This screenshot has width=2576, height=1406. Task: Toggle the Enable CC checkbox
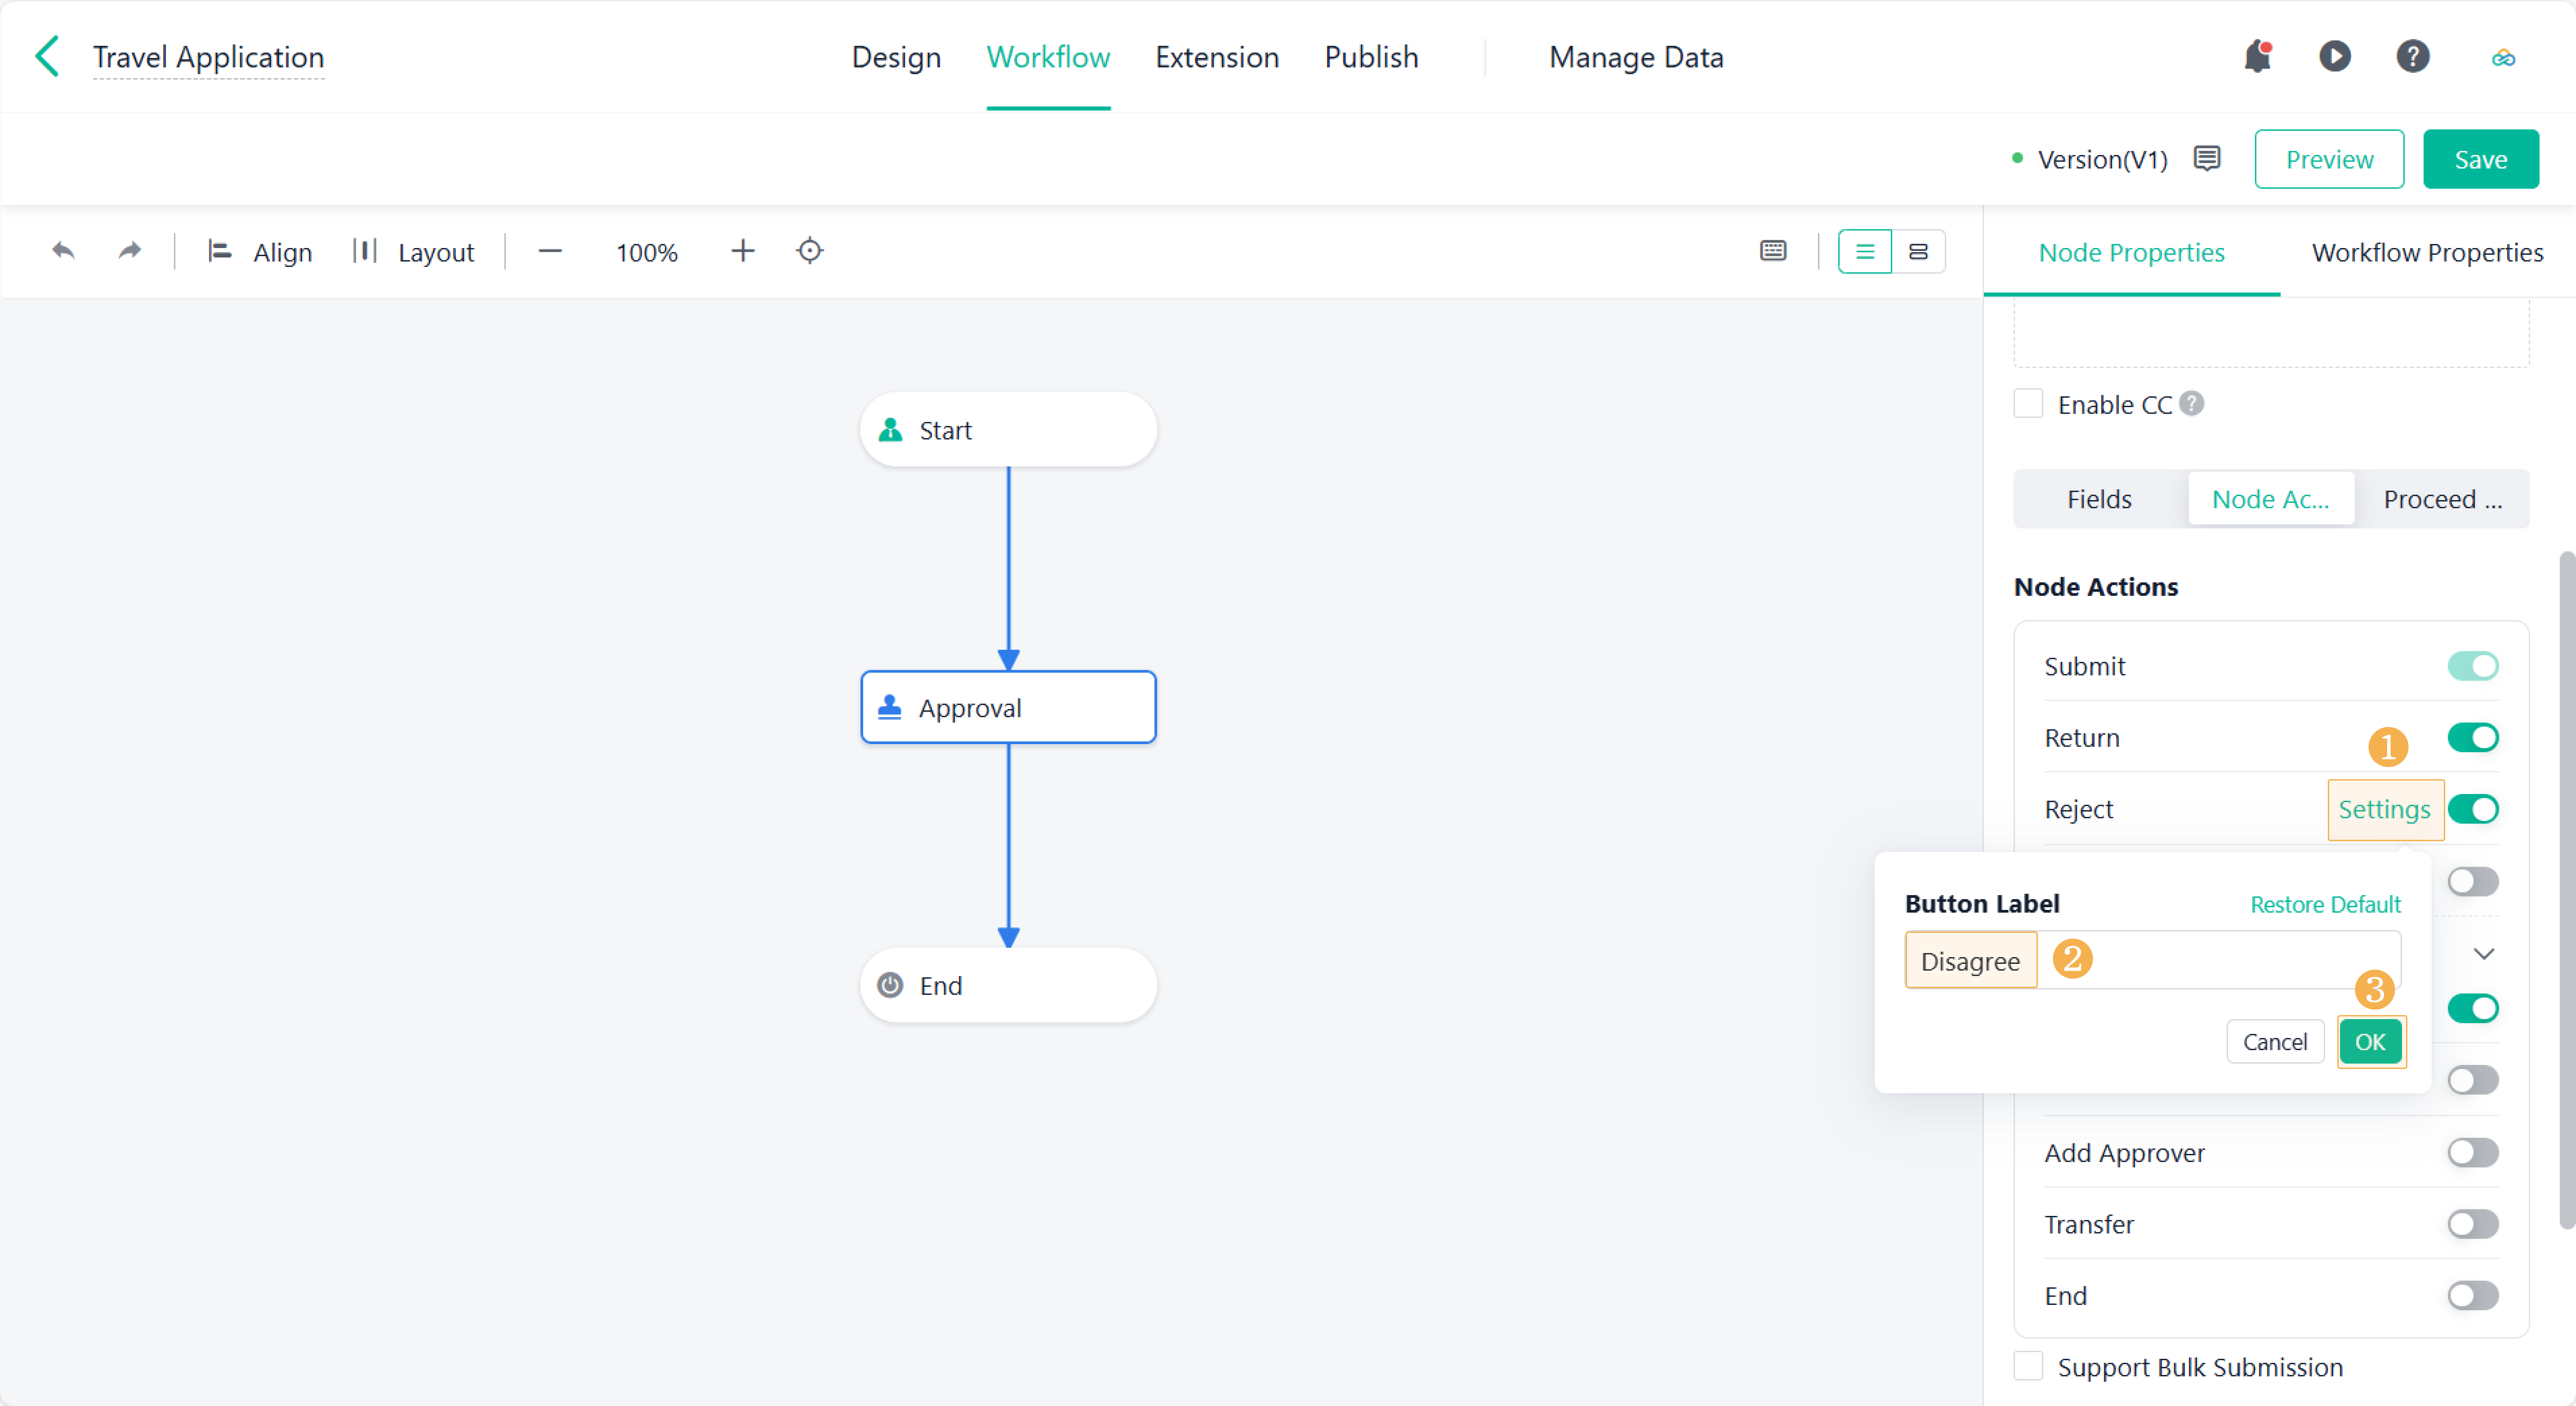click(2028, 404)
